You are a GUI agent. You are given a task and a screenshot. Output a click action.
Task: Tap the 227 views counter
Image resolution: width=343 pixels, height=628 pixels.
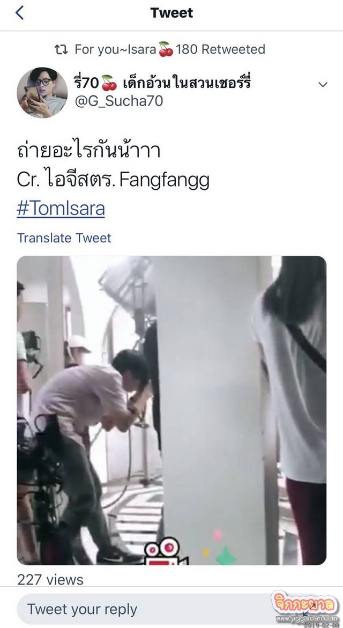(x=50, y=580)
